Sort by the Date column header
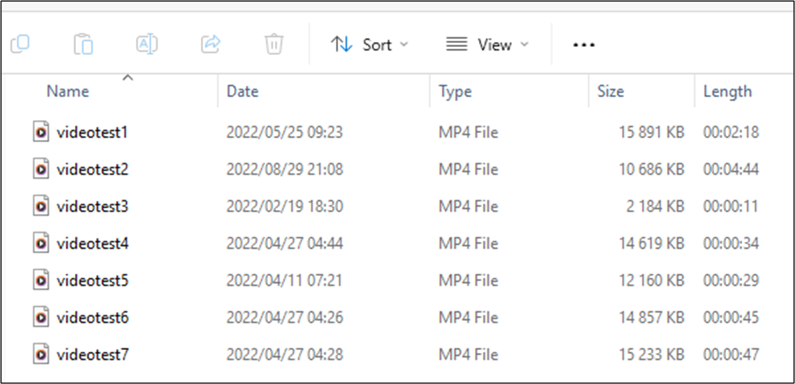Viewport: 795px width, 384px height. 242,92
